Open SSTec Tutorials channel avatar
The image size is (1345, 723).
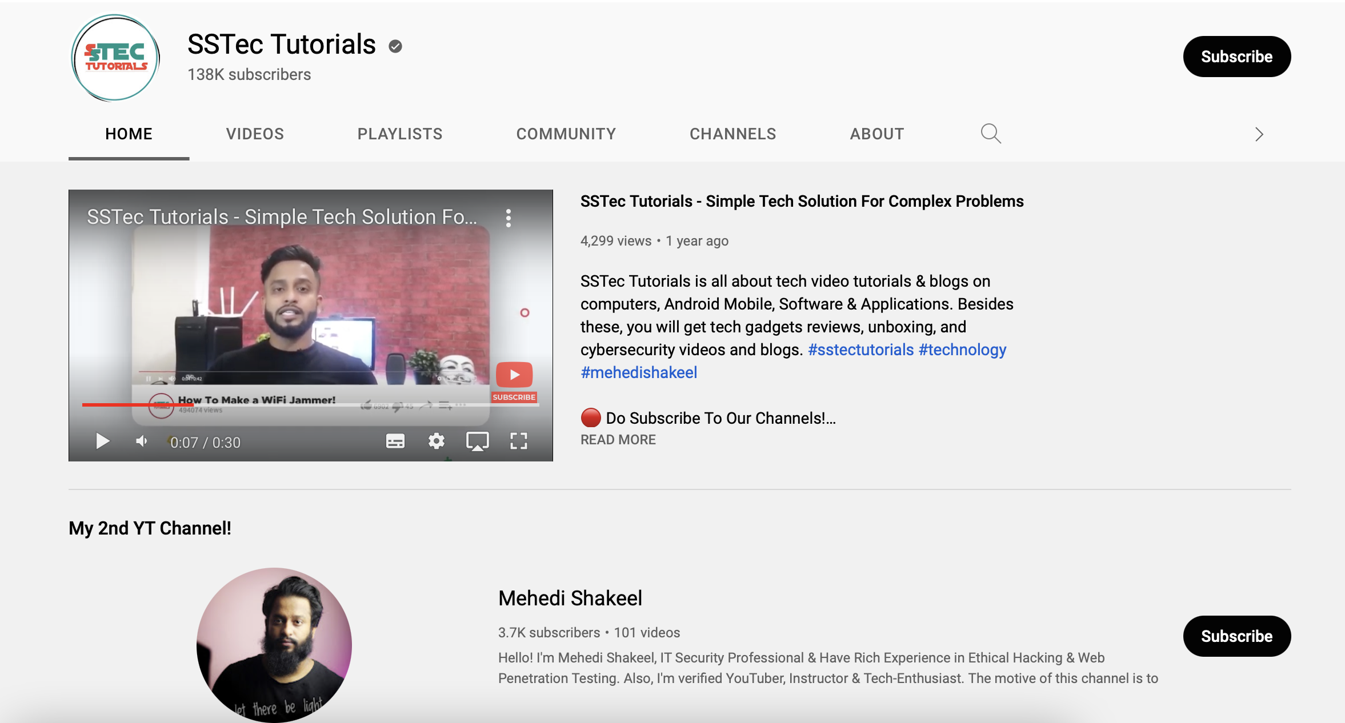click(x=115, y=58)
